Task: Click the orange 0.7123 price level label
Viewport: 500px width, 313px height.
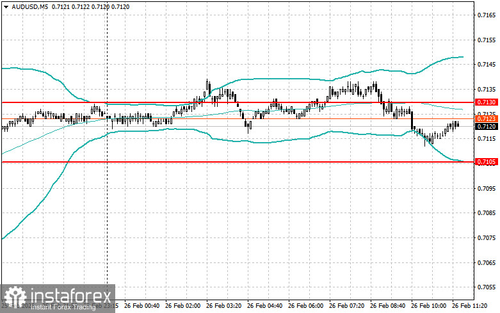Action: coord(487,119)
